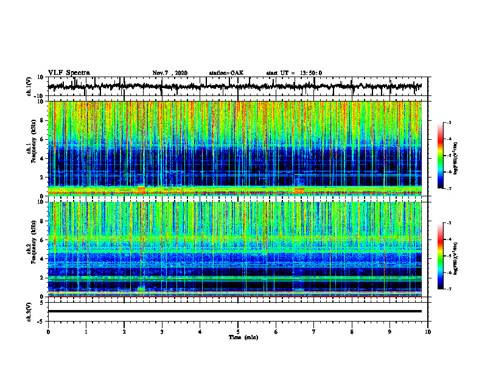
Task: Click the 'VLF Spectra' title text
Action: [69, 73]
